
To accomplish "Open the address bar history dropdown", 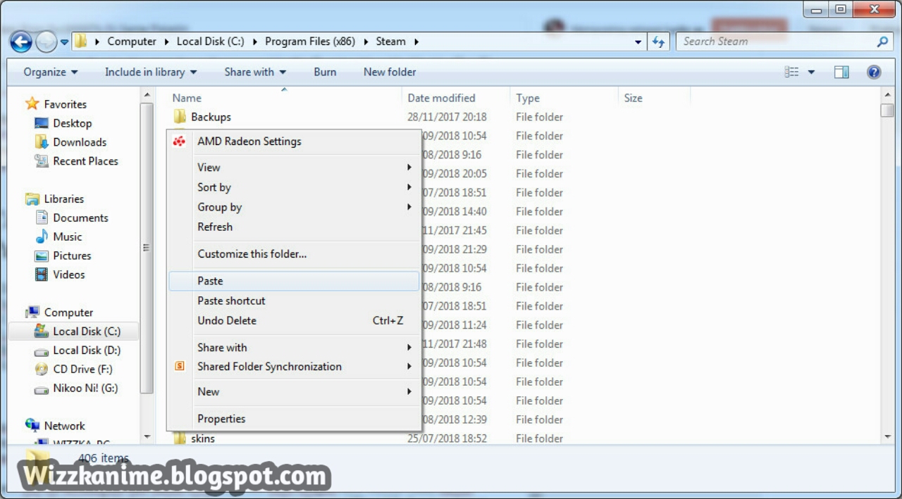I will (638, 42).
